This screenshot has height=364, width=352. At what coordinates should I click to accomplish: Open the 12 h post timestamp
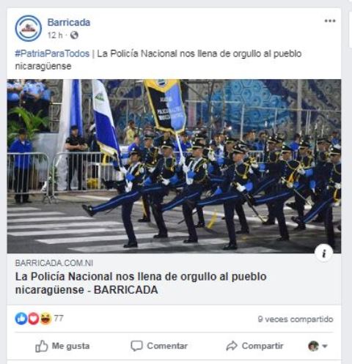click(55, 35)
